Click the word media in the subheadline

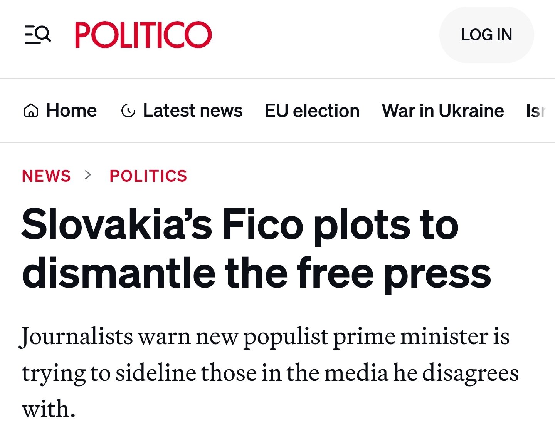pos(356,373)
